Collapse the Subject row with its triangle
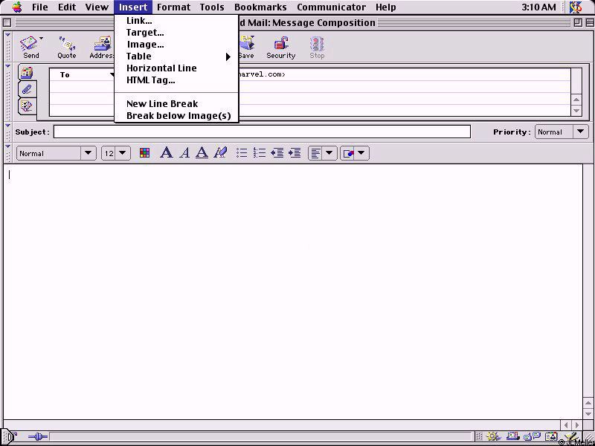Viewport: 595px width, 446px height. tap(8, 125)
